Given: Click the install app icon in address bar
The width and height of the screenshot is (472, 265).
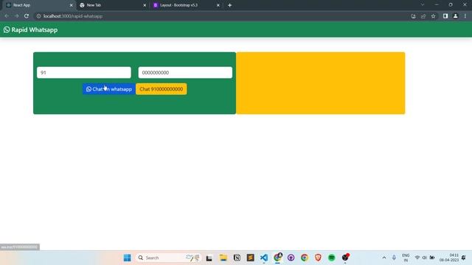Looking at the screenshot, I should (413, 16).
